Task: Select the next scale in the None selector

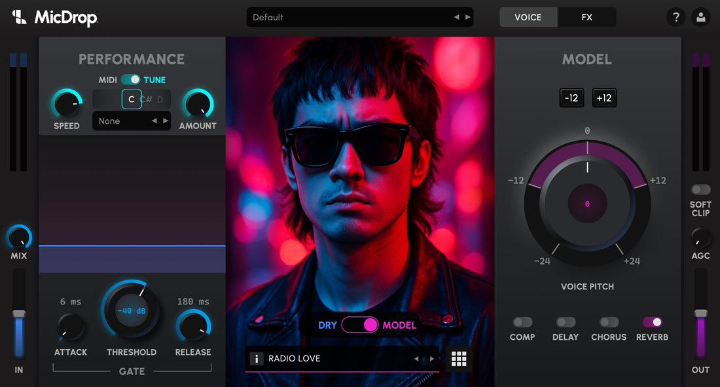Action: 164,120
